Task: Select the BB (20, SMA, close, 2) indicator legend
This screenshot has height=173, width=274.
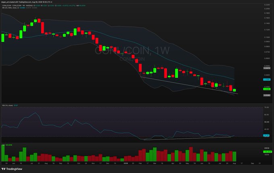Action: (10, 8)
